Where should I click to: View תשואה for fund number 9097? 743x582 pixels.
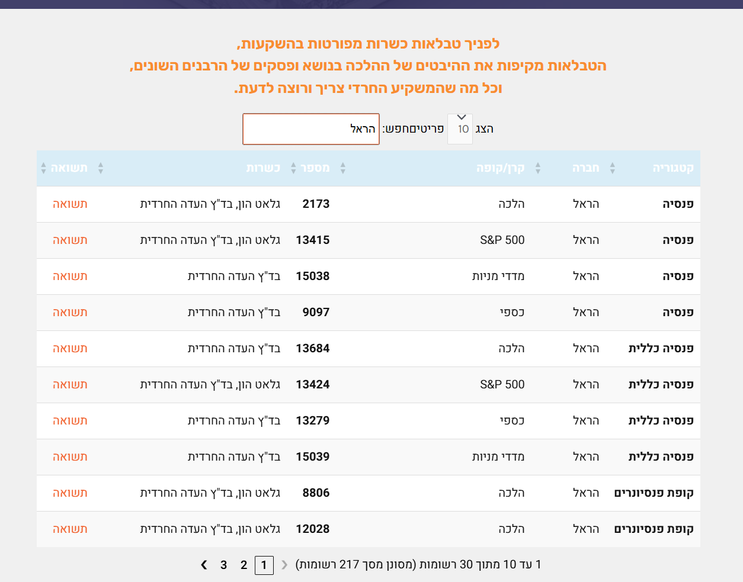coord(70,313)
